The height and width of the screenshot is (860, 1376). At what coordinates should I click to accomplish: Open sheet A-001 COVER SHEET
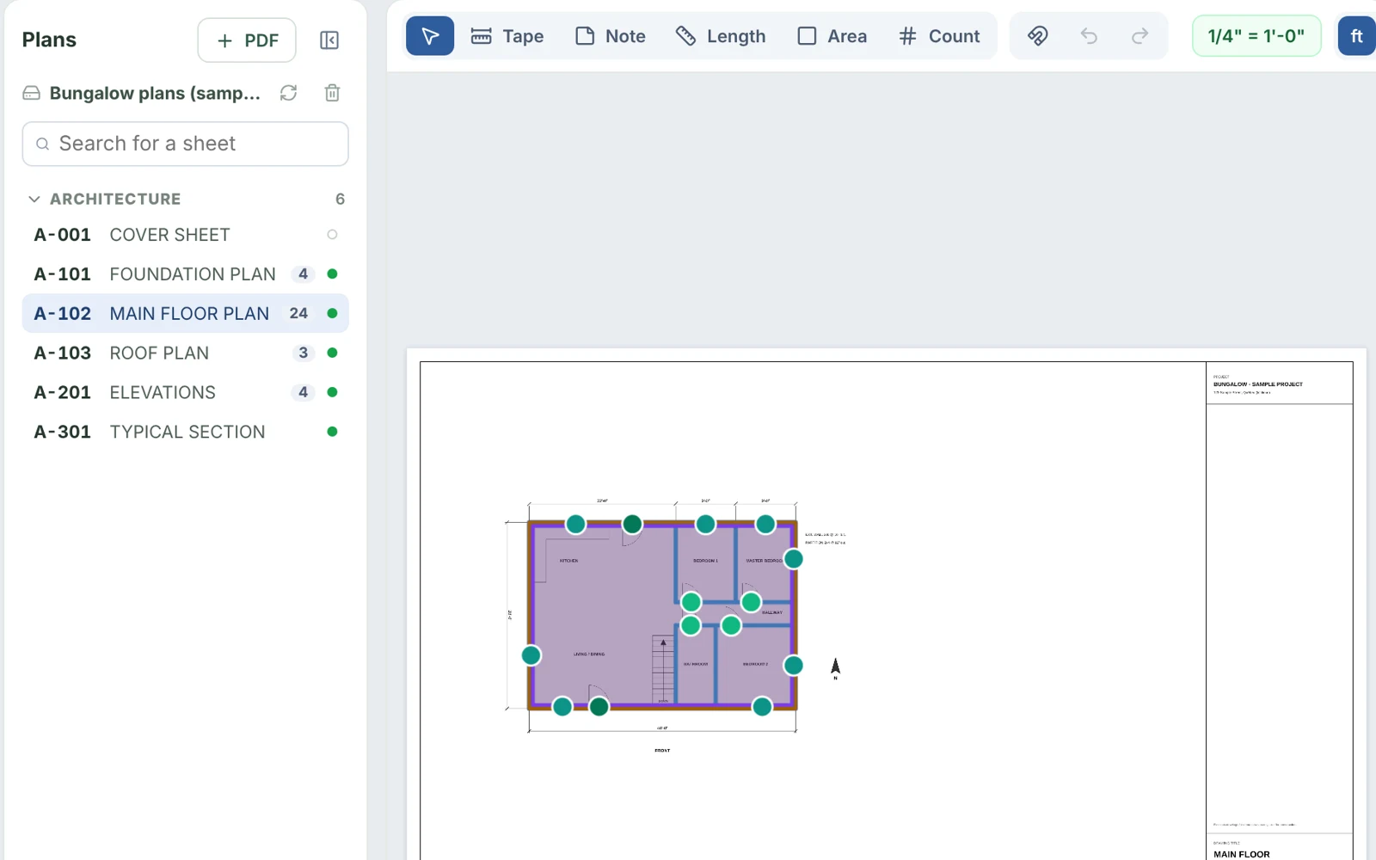pyautogui.click(x=185, y=235)
